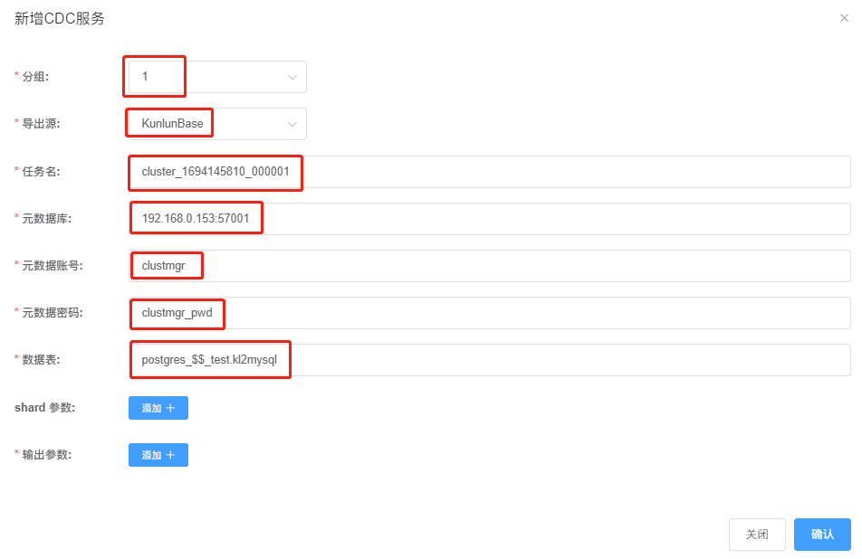
Task: Focus the 任务名 field with cluster_1694145810_000001
Action: [x=489, y=172]
